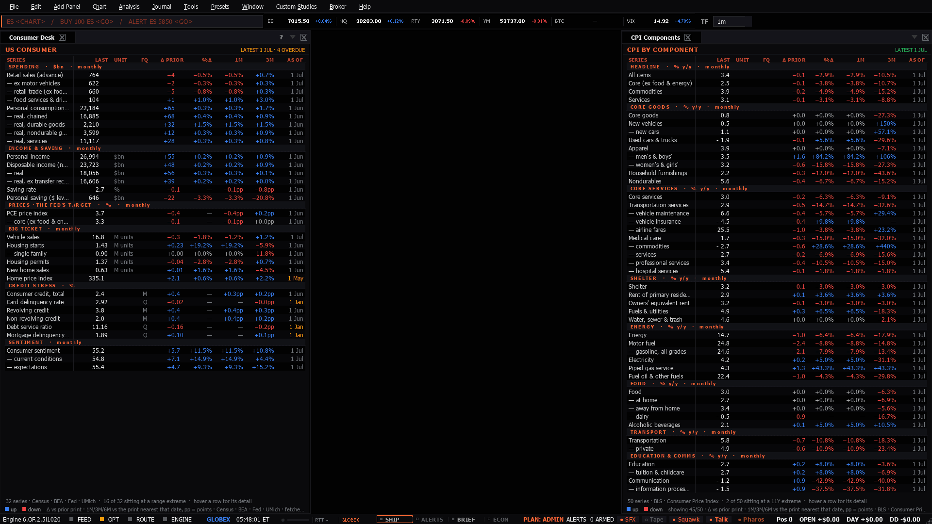The width and height of the screenshot is (932, 524).
Task: Open the Broker menu
Action: [x=337, y=6]
